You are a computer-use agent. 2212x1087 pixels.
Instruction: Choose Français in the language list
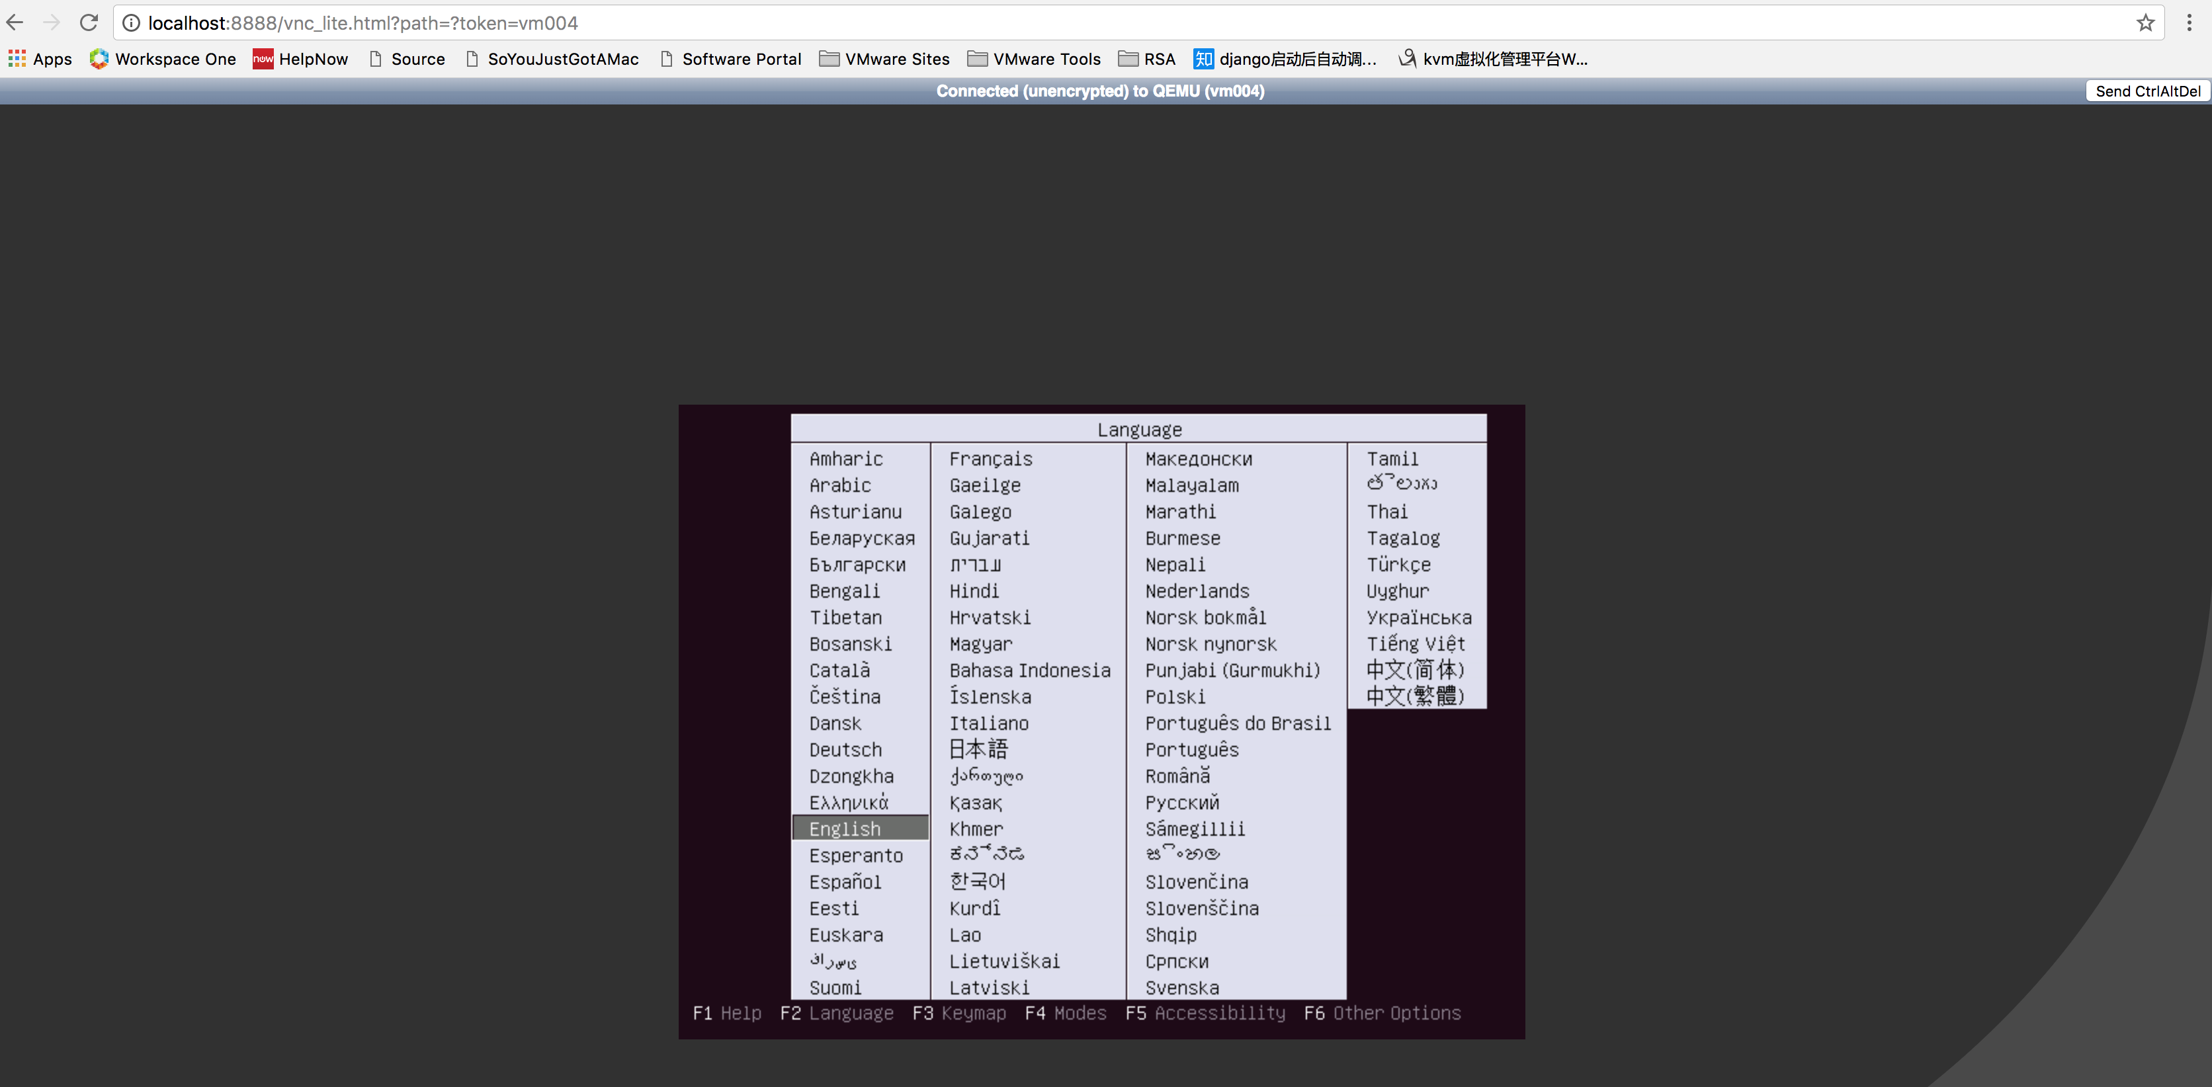coord(991,460)
